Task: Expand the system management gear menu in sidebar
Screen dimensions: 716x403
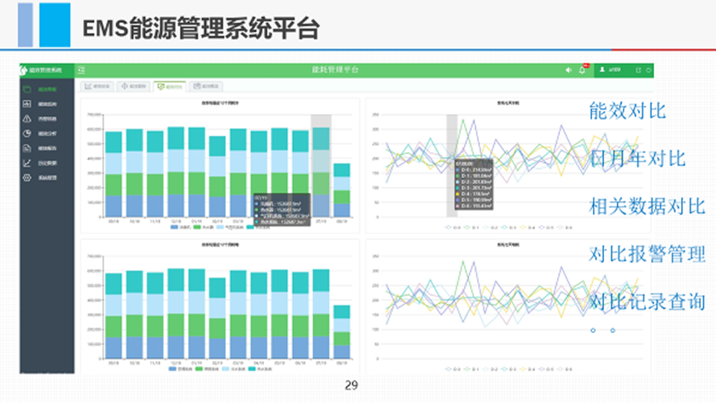Action: (x=28, y=178)
